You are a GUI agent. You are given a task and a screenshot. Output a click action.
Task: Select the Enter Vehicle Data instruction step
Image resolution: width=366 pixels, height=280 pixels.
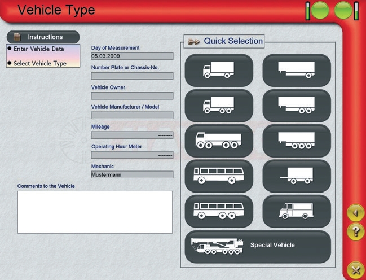pos(43,50)
